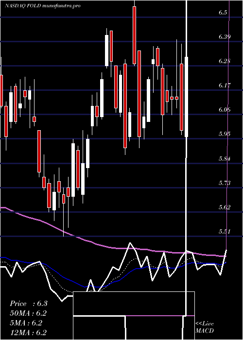Screen dimensions: 243x340
Task: Click the 12MA : 6.2 readout
Action: click(28, 332)
